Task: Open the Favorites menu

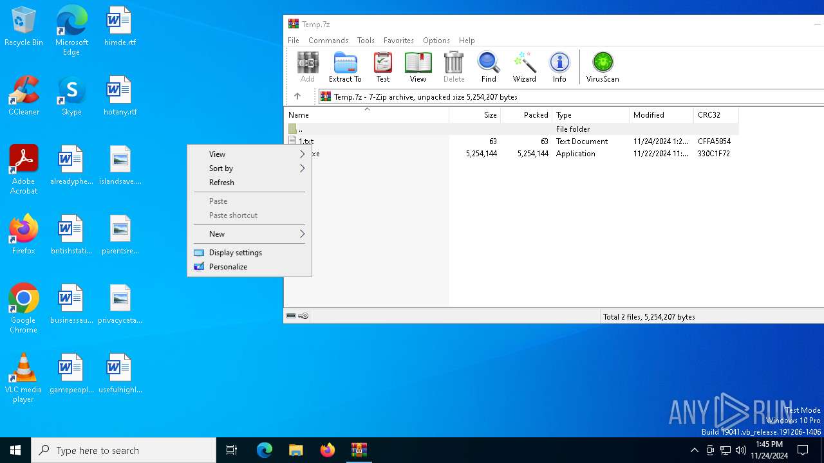Action: point(398,40)
